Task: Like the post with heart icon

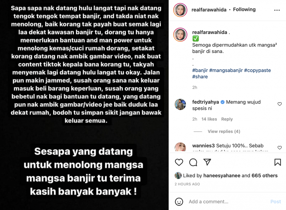Action: pos(179,162)
